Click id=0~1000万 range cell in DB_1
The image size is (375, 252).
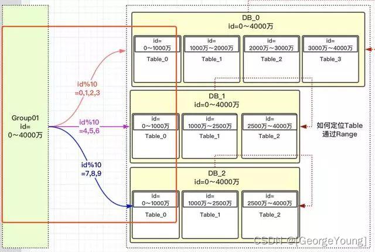point(156,122)
